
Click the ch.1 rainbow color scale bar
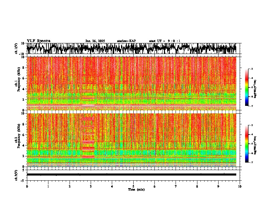(x=247, y=87)
